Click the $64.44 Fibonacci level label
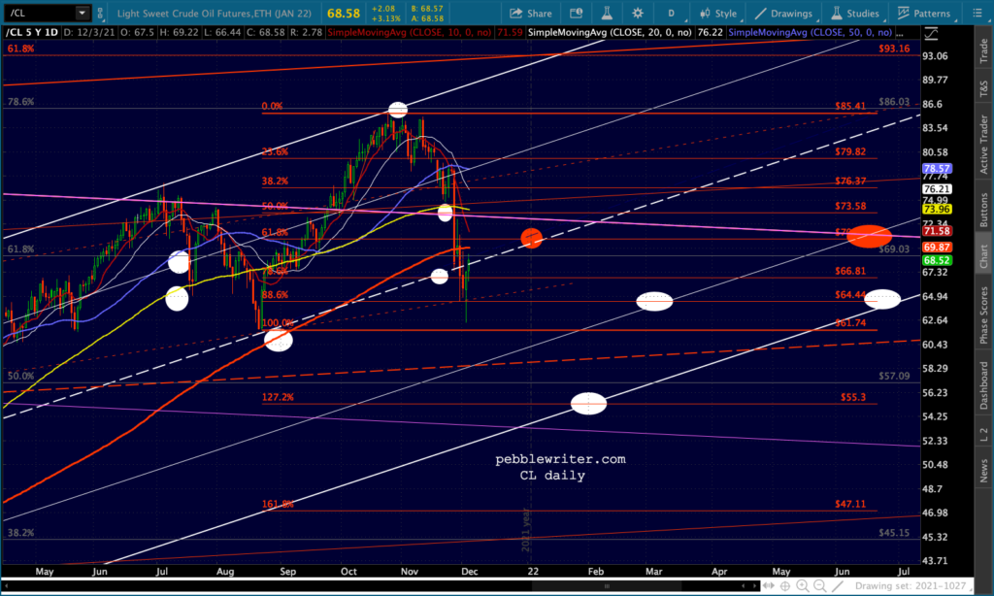This screenshot has width=994, height=596. pyautogui.click(x=850, y=295)
